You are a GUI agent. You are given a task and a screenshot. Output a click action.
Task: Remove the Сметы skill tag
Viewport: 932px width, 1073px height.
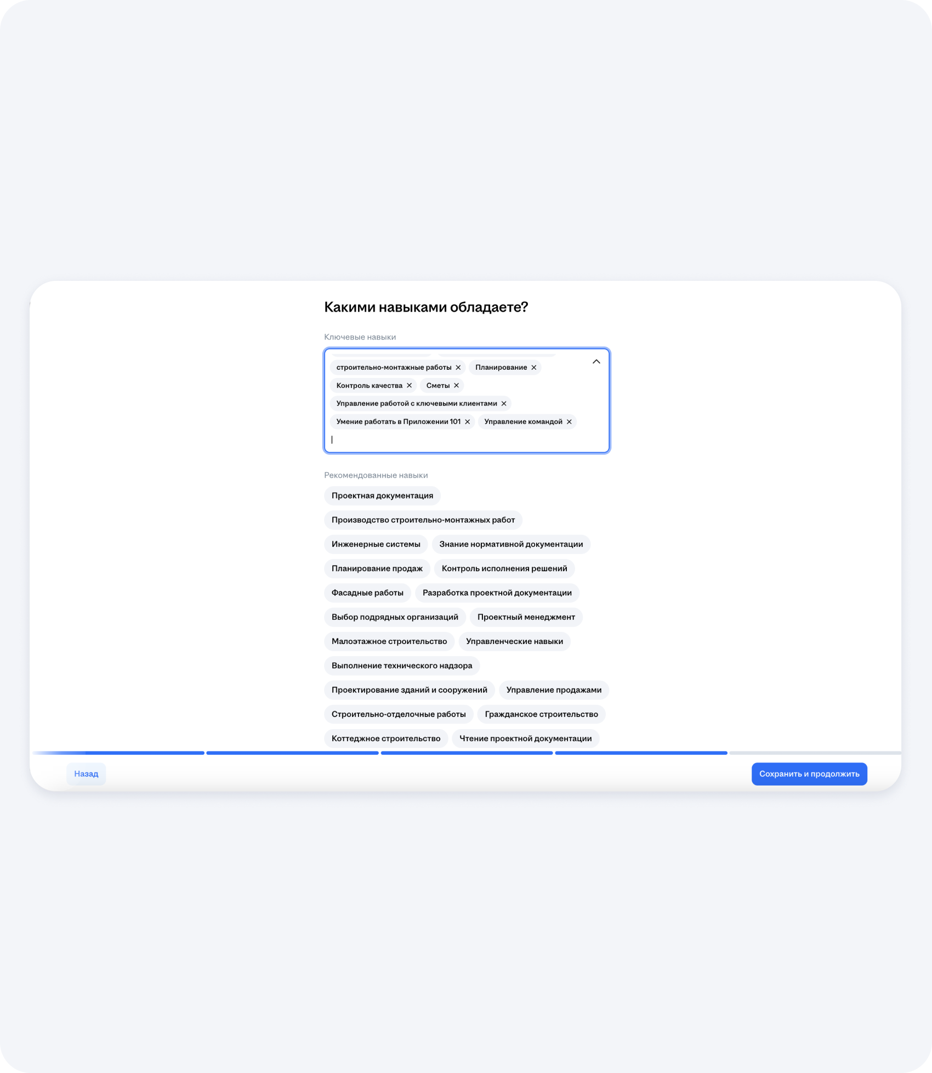tap(456, 386)
